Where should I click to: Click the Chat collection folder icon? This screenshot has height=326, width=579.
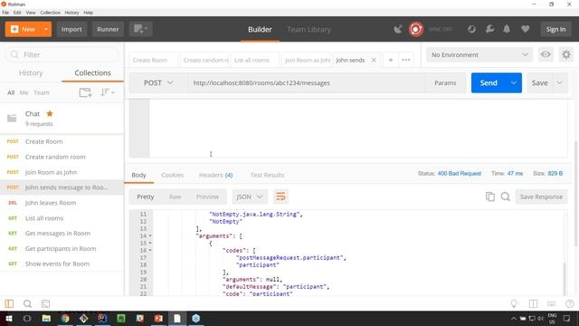[x=12, y=119]
